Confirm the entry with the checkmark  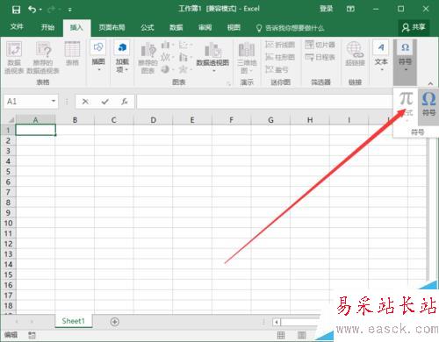pos(104,102)
